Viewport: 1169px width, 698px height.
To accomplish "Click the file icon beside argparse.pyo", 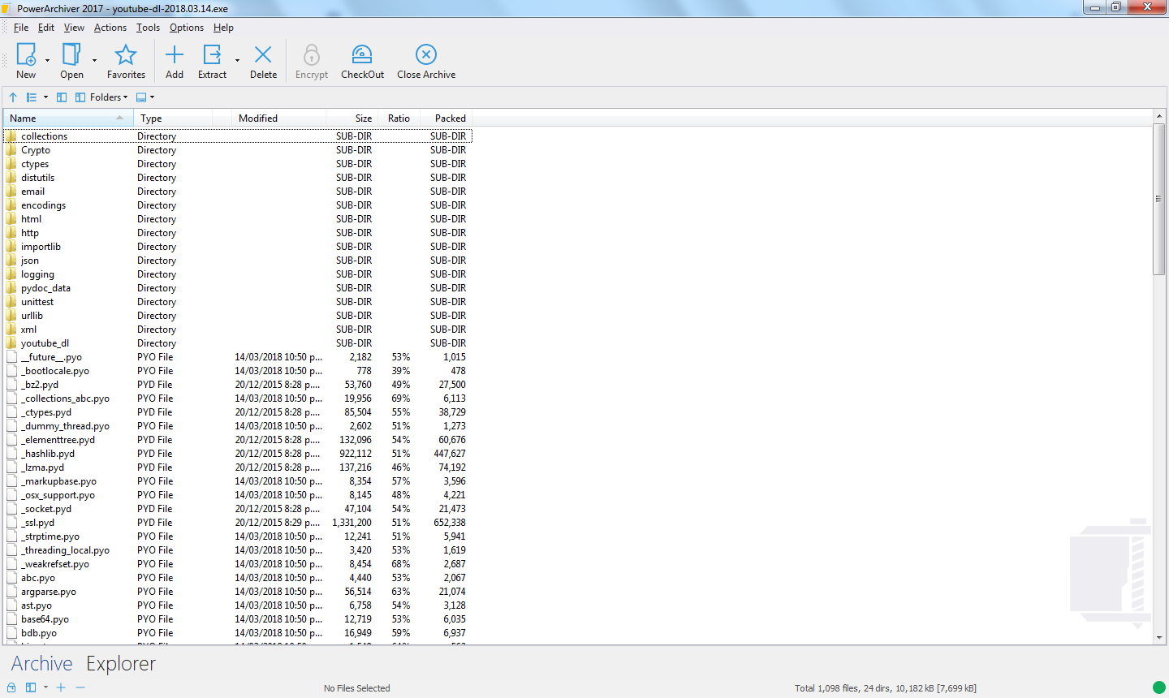I will pos(11,592).
